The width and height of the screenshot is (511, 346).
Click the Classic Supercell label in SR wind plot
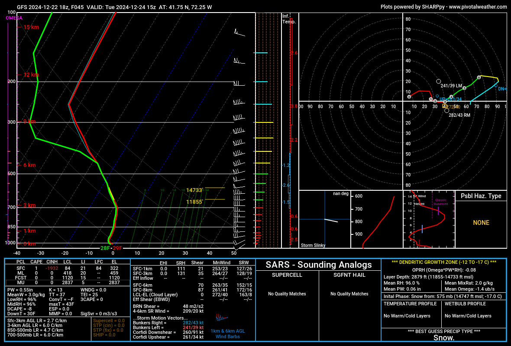click(x=440, y=202)
